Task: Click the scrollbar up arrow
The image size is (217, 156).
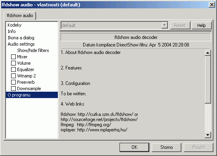Action: (x=208, y=53)
